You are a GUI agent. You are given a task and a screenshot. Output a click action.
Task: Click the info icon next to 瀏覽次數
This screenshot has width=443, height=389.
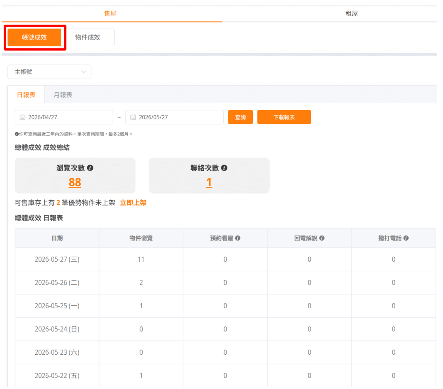coord(90,168)
